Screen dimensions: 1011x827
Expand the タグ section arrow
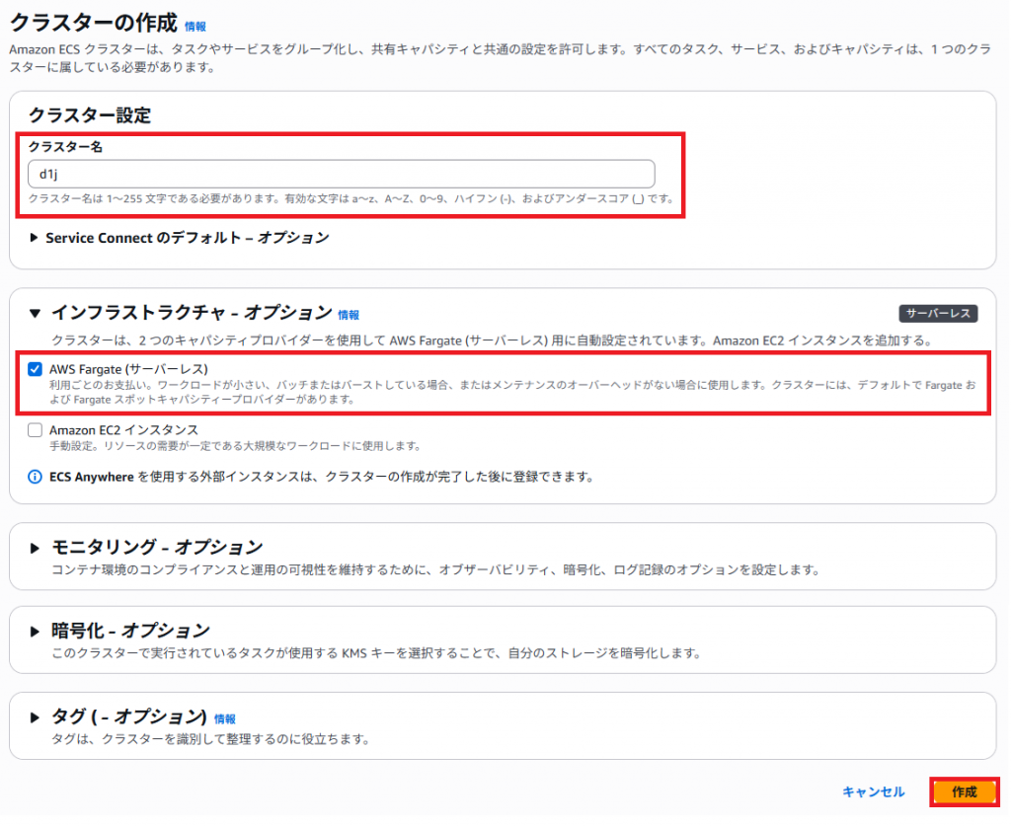click(36, 717)
